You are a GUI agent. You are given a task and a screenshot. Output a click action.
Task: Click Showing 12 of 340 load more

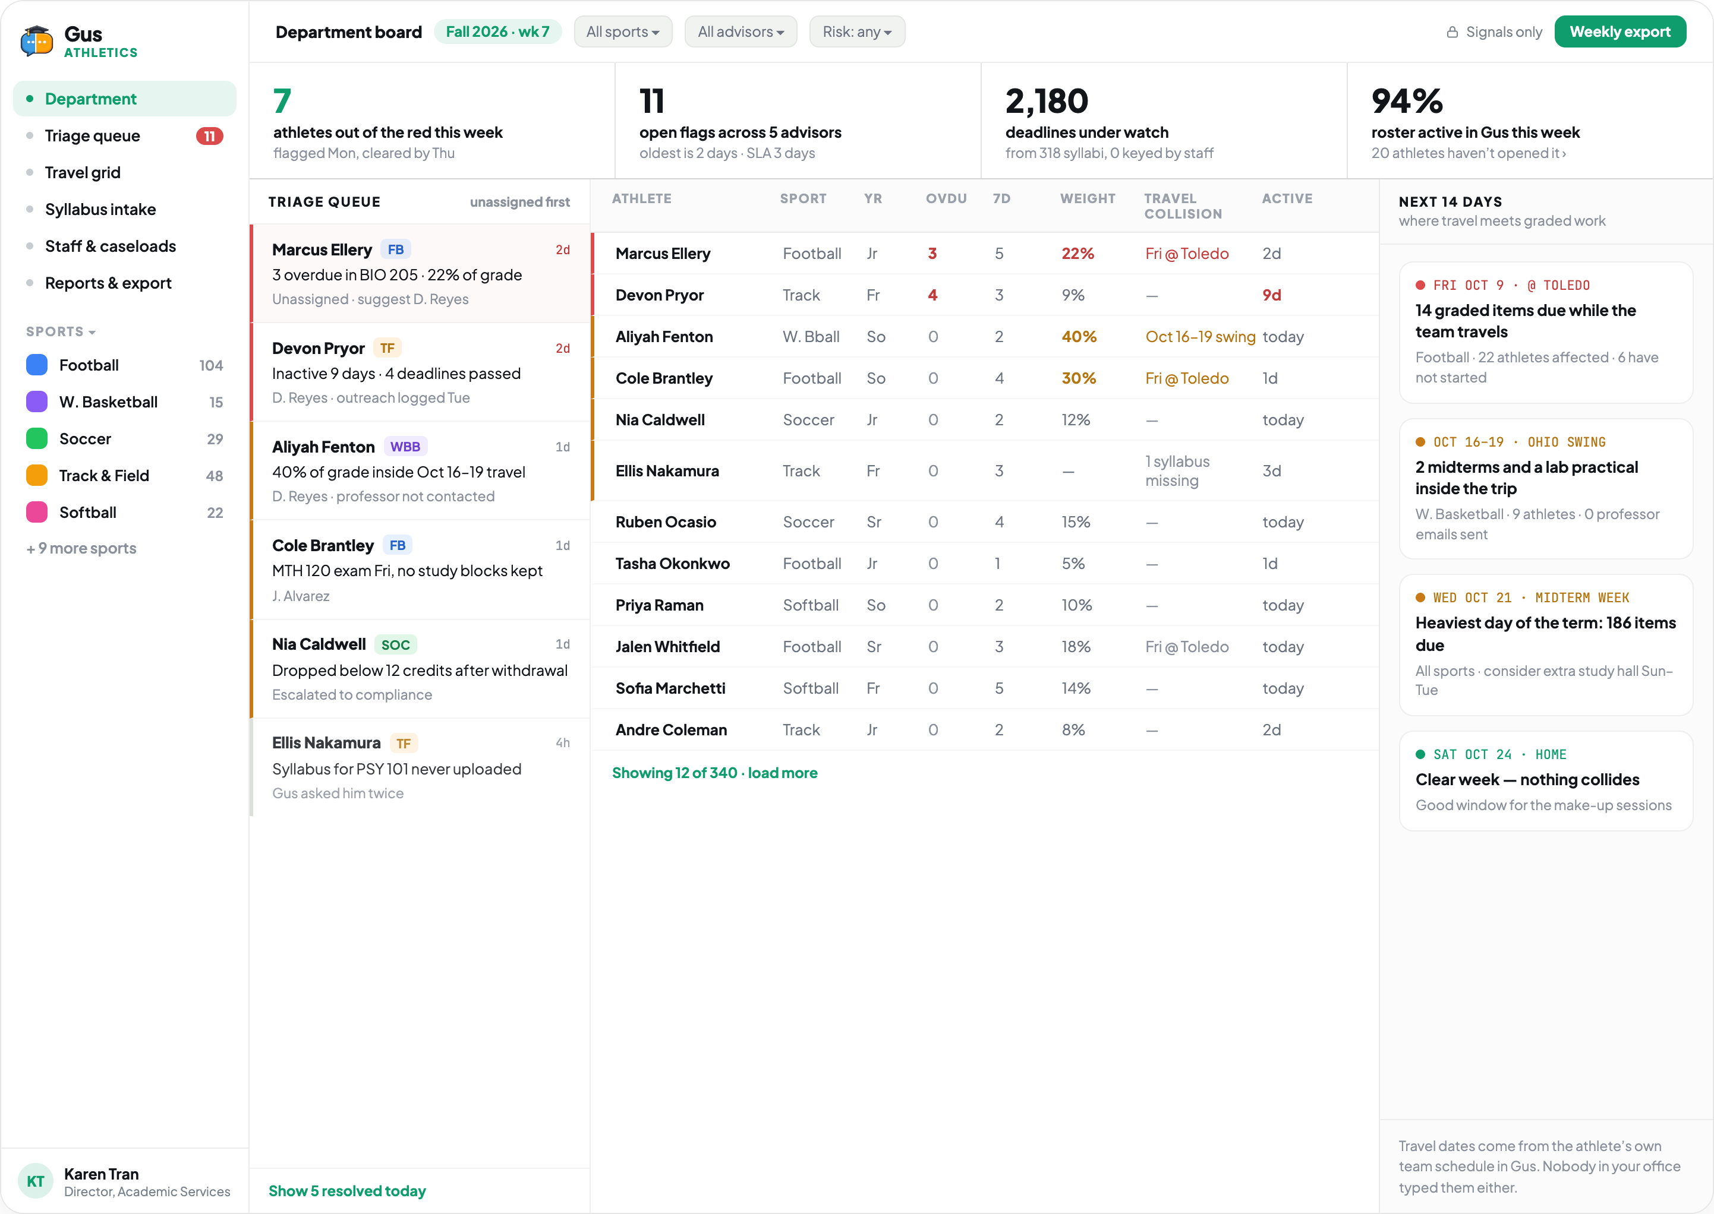[715, 773]
